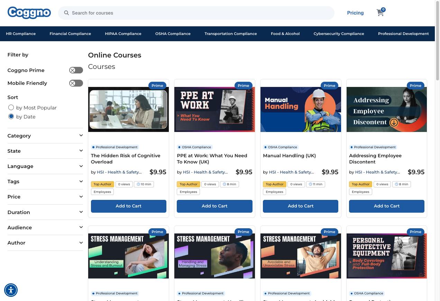
Task: Open Understanding Stress and Burnout thumbnail
Action: coord(128,256)
